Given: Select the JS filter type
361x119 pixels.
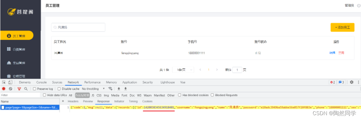Looking at the screenshot, I should click(x=93, y=95).
